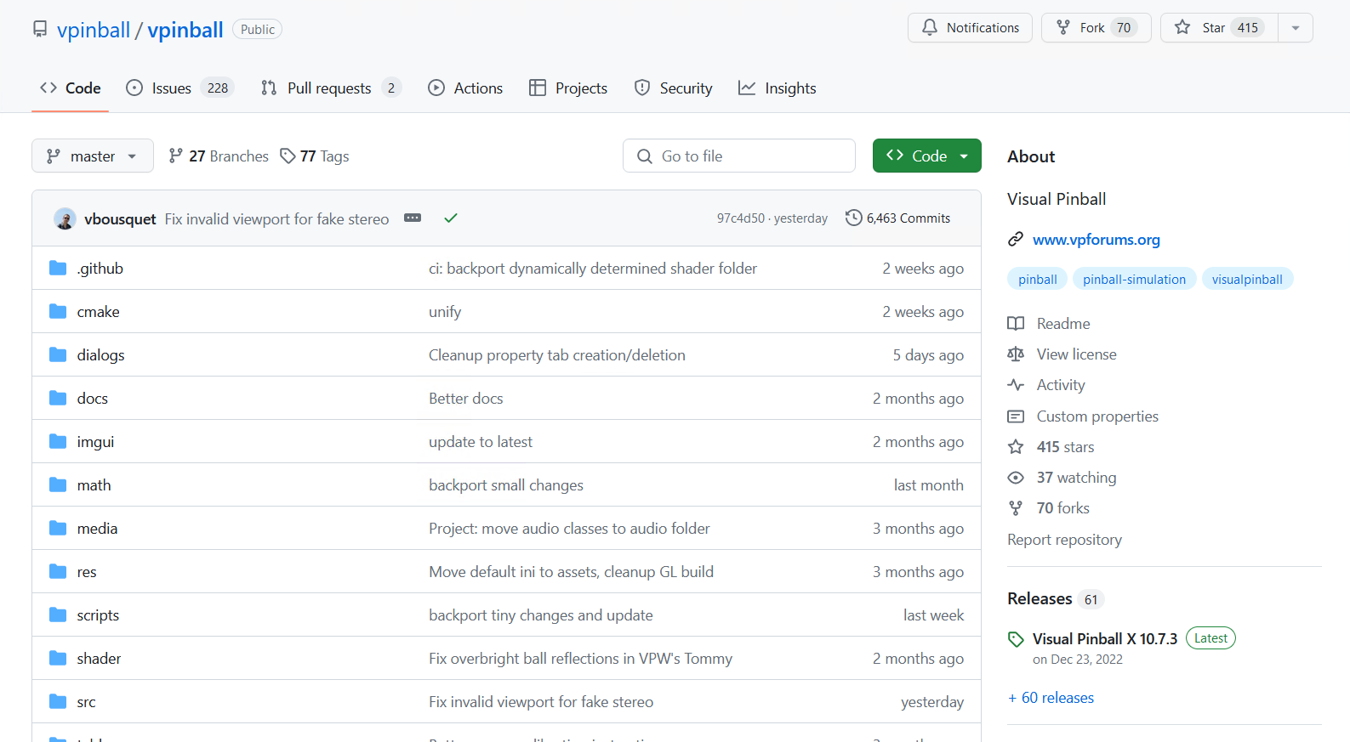Open the math folder icon
Screen dimensions: 1350x742
58,485
